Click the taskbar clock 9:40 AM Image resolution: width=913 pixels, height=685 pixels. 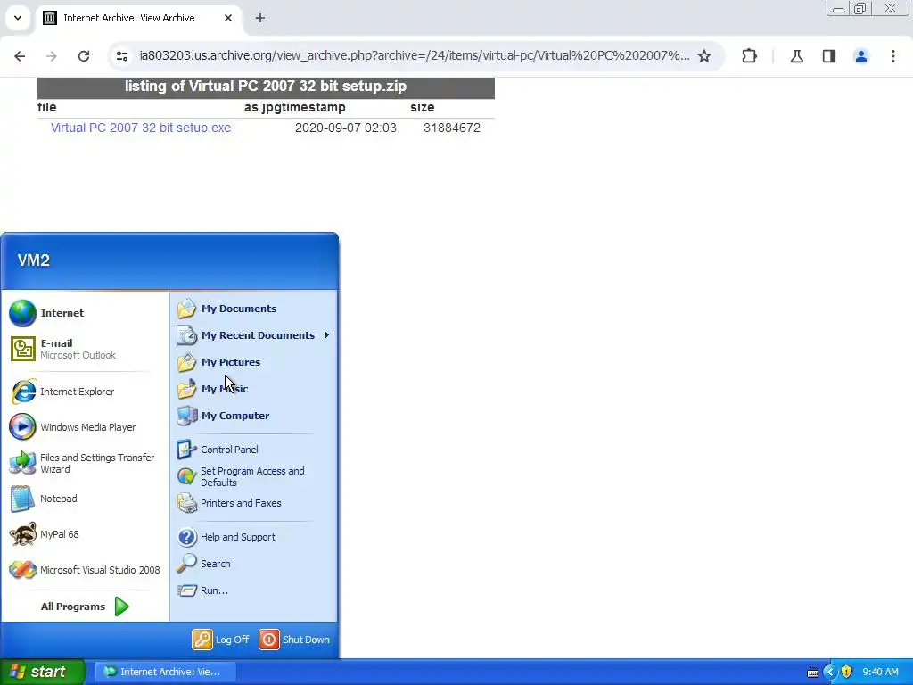[880, 672]
